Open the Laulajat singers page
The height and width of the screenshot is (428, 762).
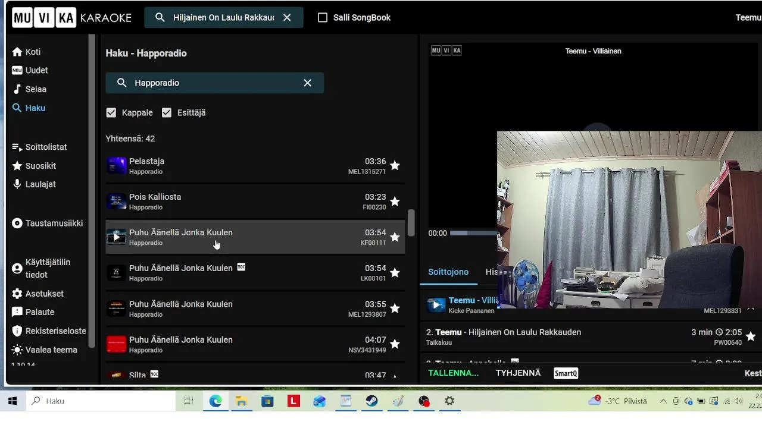coord(34,184)
